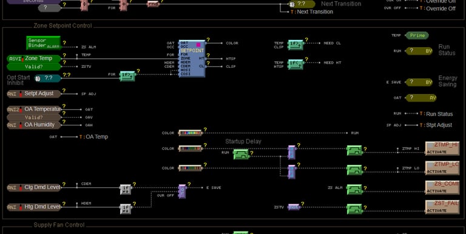Click the ANI2 OA Temperature input block
This screenshot has height=234, width=466.
[x=34, y=109]
